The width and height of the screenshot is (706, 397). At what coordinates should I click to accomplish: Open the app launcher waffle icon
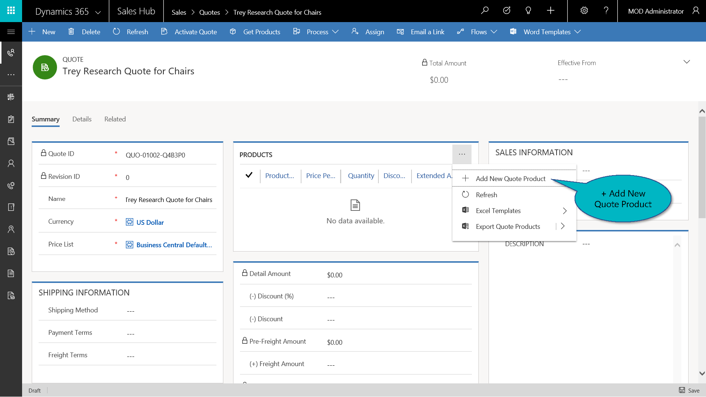pos(11,11)
